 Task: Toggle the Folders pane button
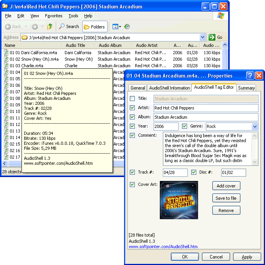[x=94, y=26]
